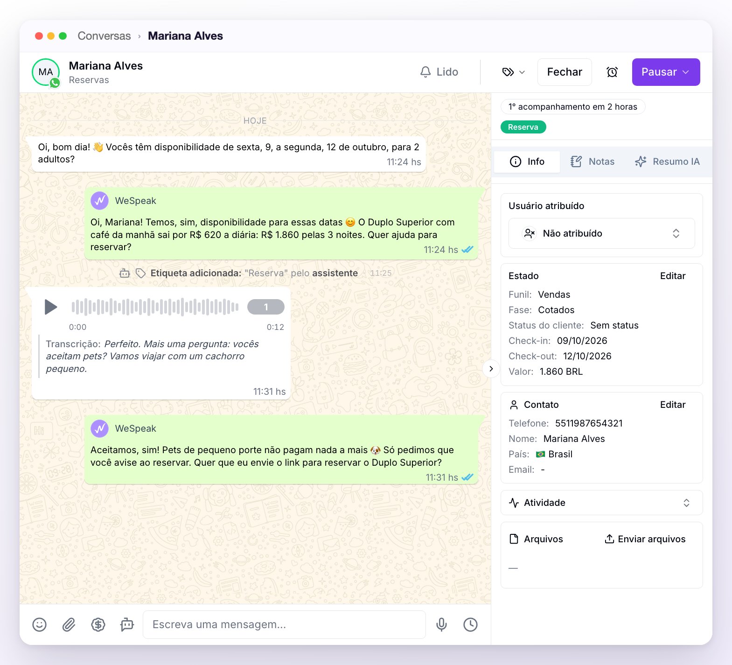This screenshot has width=732, height=665.
Task: Click the Arquivos file icon
Action: tap(514, 539)
